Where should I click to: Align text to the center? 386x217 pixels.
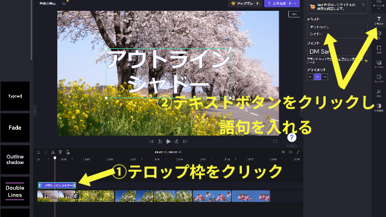318,77
